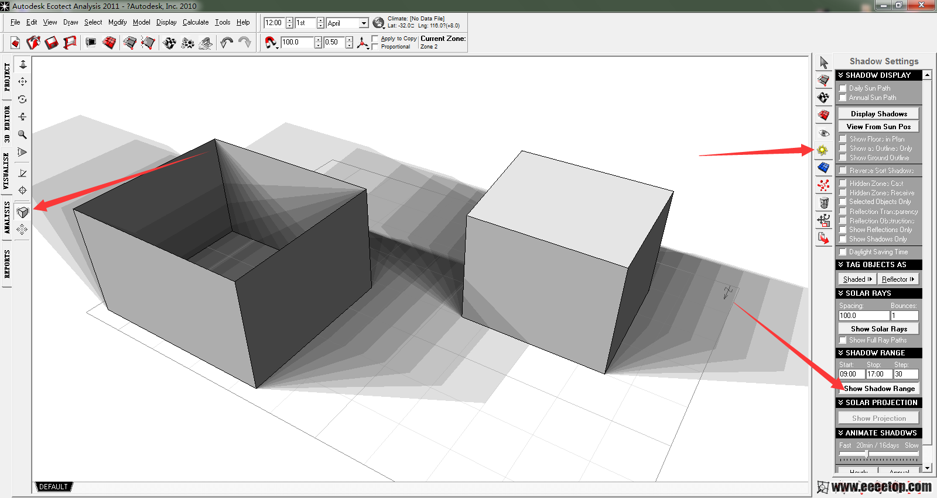Image resolution: width=937 pixels, height=498 pixels.
Task: Open the Shaded tag dropdown
Action: pyautogui.click(x=857, y=279)
